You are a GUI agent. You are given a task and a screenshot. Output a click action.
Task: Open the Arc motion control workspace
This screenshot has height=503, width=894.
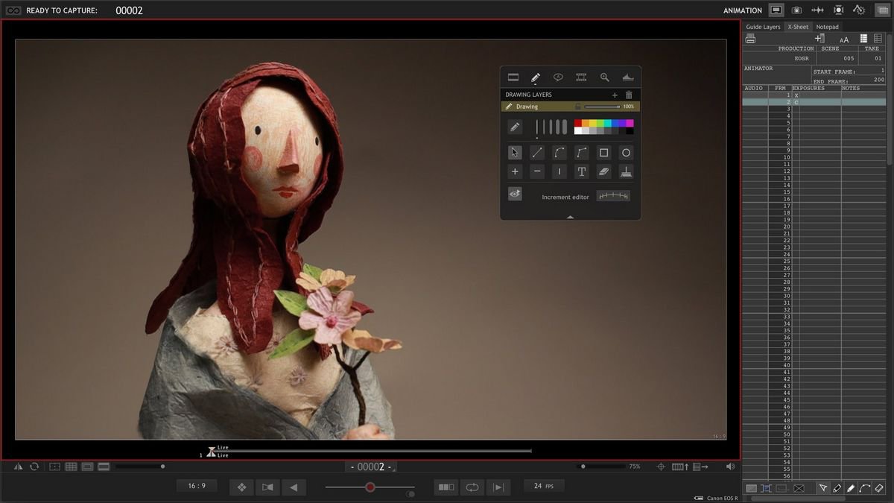858,10
